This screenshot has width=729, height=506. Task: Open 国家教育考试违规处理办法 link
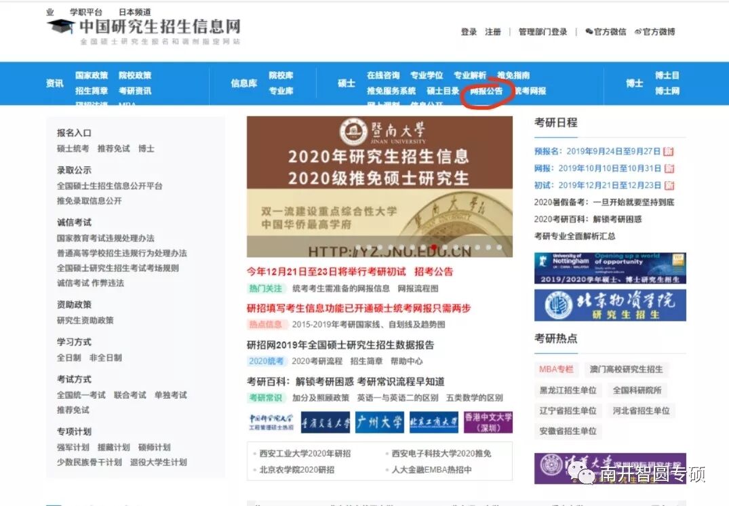106,237
